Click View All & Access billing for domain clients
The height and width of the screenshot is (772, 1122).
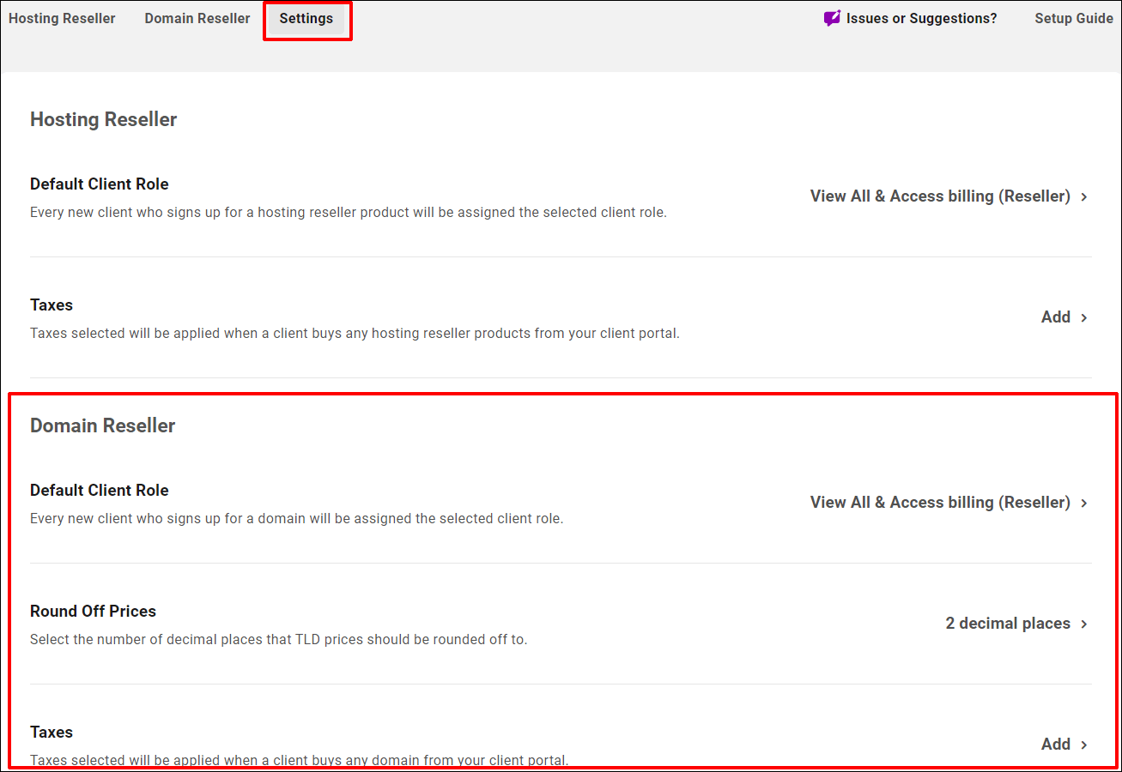[940, 502]
